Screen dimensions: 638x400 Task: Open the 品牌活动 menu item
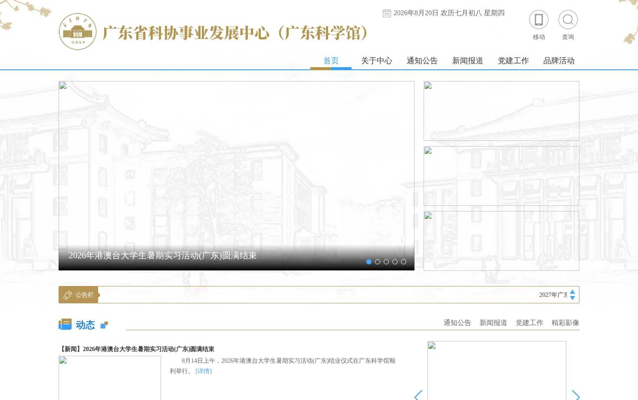tap(559, 61)
